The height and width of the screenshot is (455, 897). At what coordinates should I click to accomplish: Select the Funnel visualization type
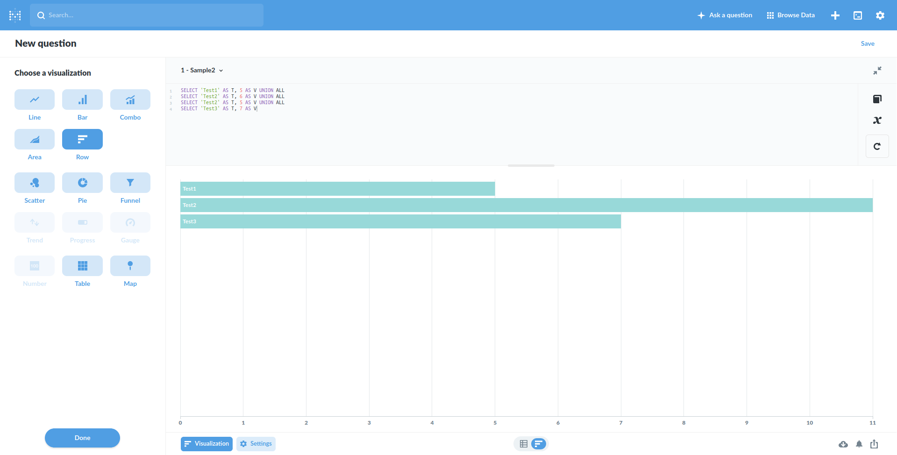(x=130, y=183)
